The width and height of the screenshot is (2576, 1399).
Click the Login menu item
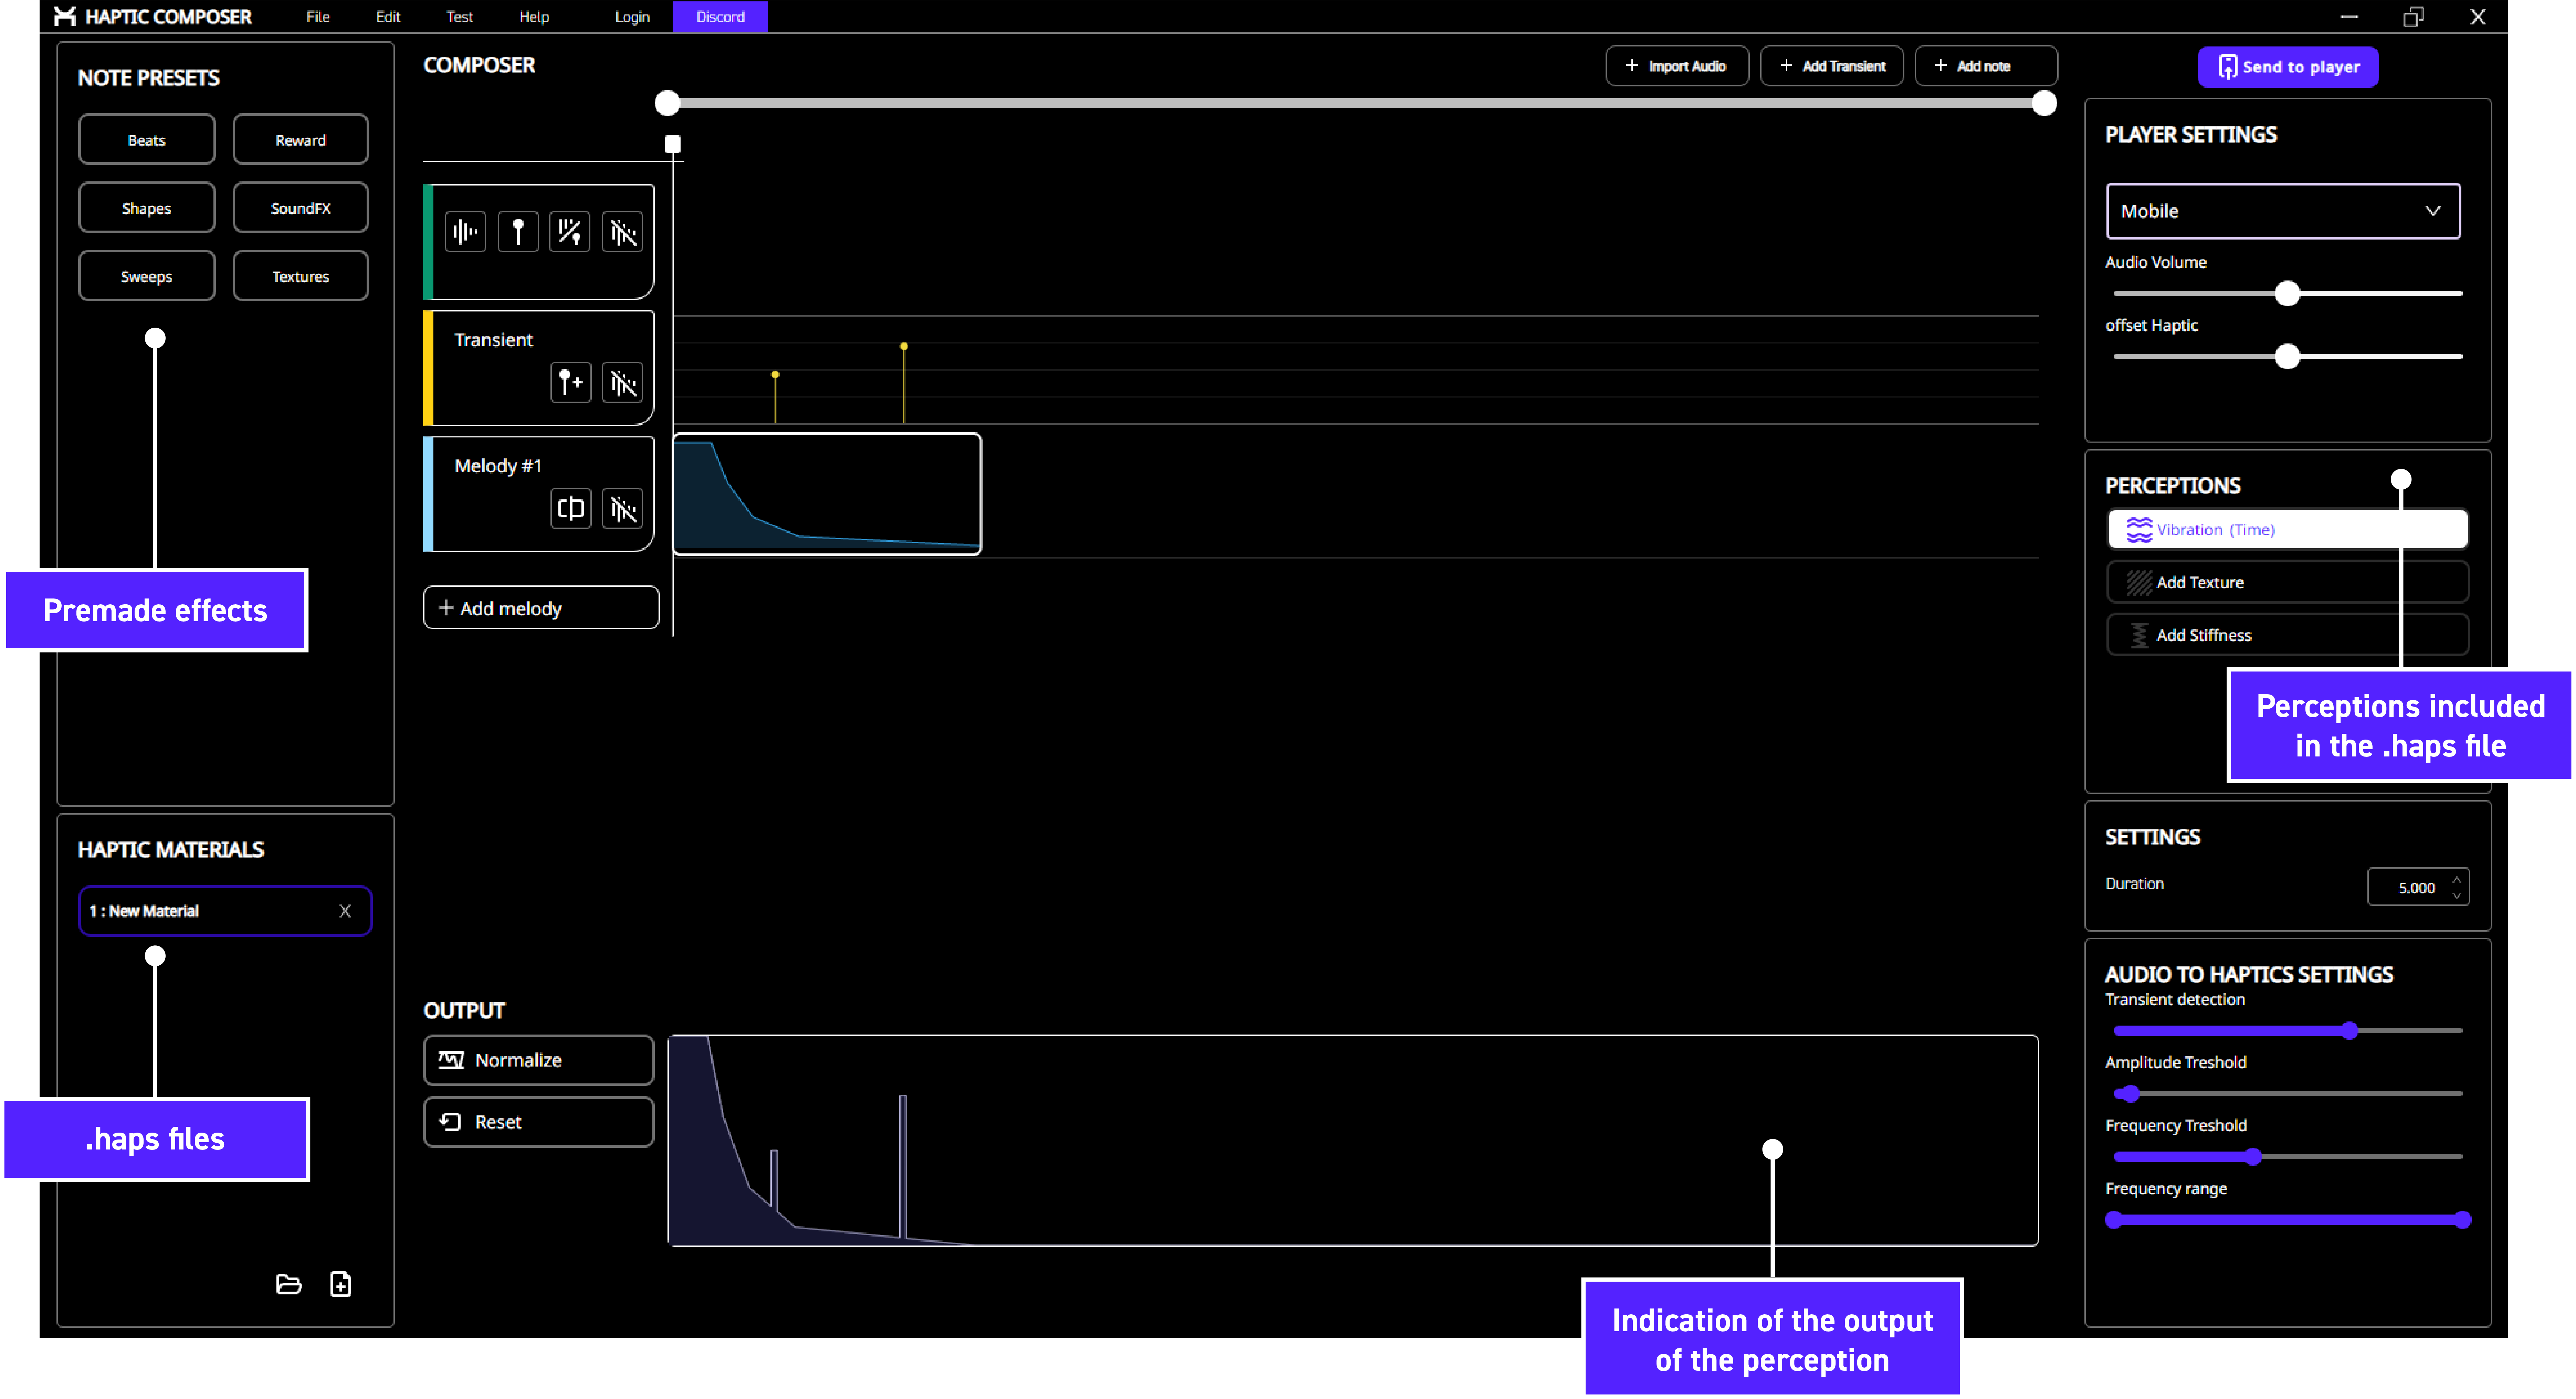(x=632, y=17)
